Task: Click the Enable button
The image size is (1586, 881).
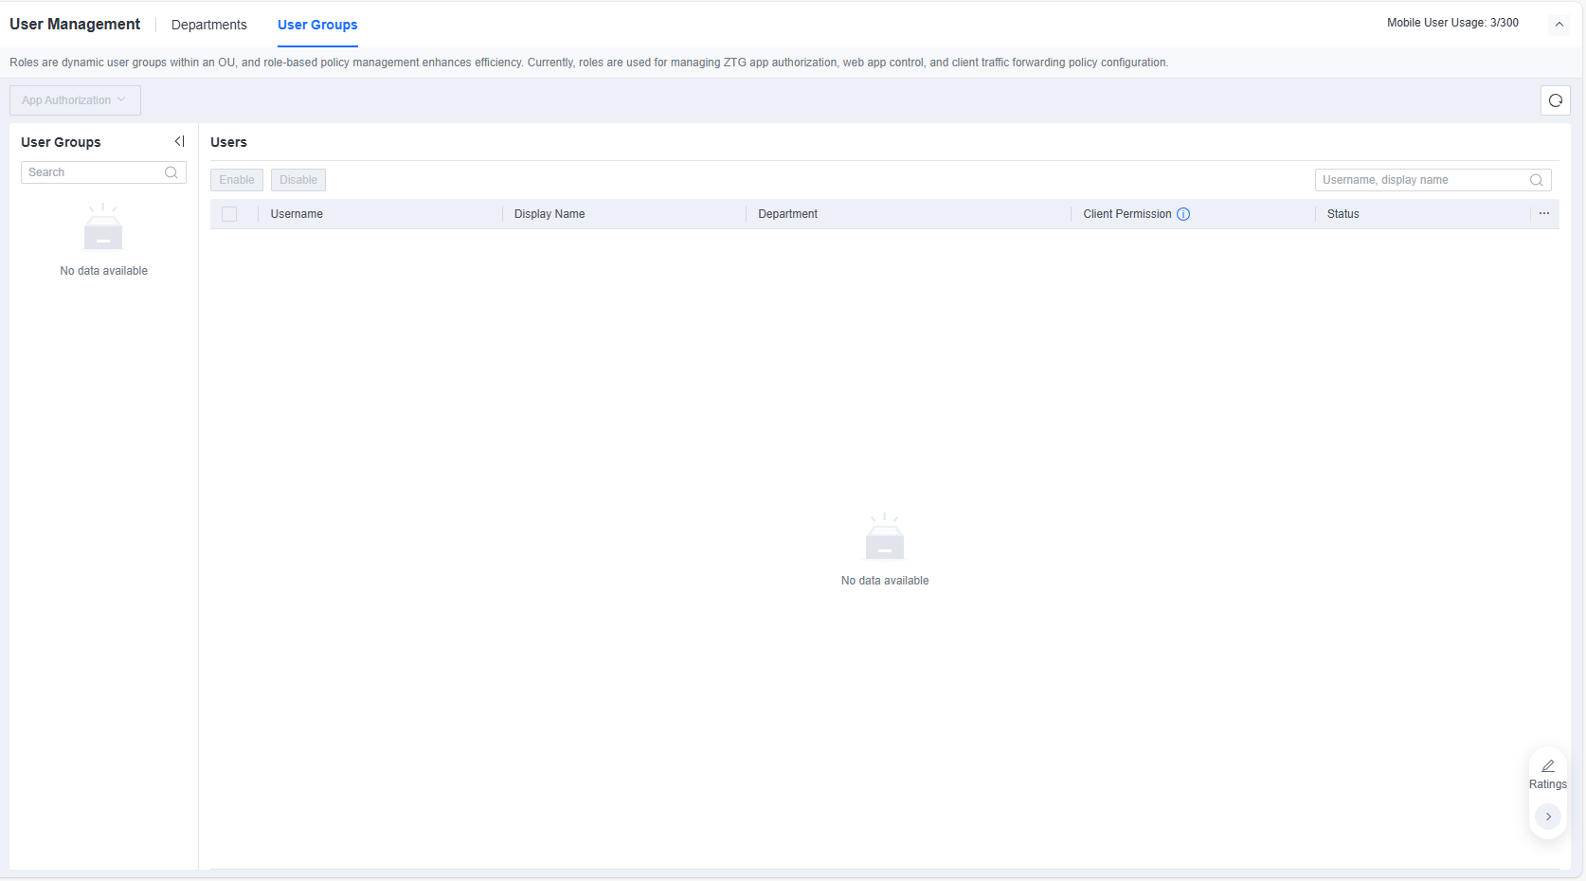Action: pos(237,180)
